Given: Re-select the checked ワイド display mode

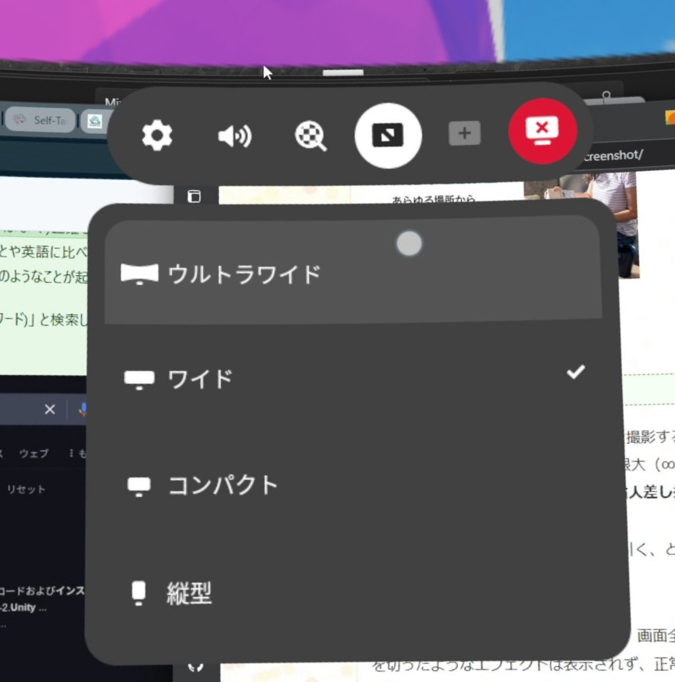Looking at the screenshot, I should point(200,379).
